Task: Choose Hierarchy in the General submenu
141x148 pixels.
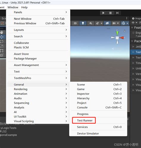Action: pos(98,98)
